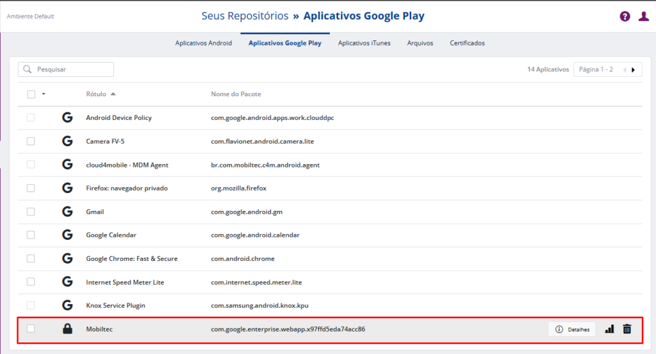Go to previous page arrow
656x354 pixels.
click(625, 70)
